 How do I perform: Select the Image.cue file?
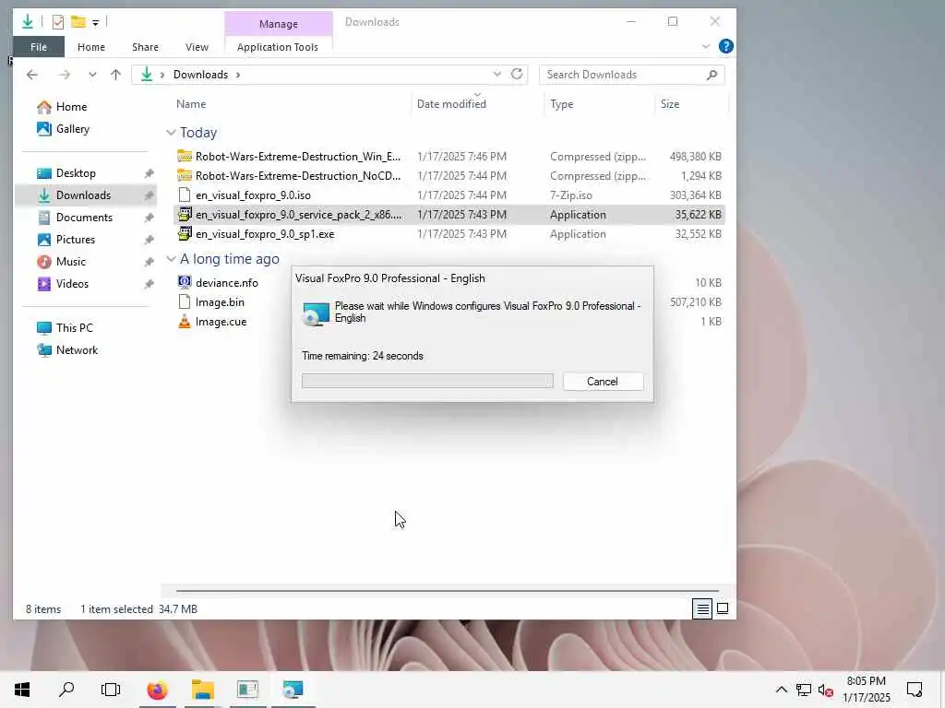tap(221, 322)
